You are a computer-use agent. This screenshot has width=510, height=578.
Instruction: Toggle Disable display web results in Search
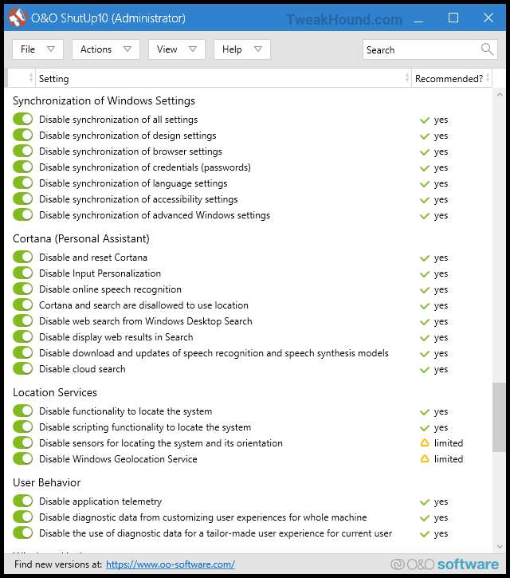coord(23,336)
